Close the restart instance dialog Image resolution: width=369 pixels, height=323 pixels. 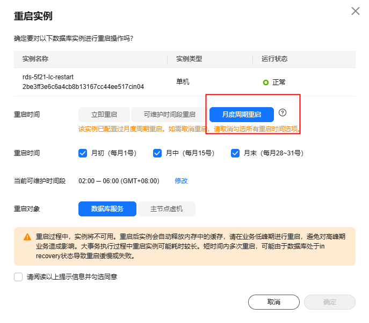tap(355, 11)
